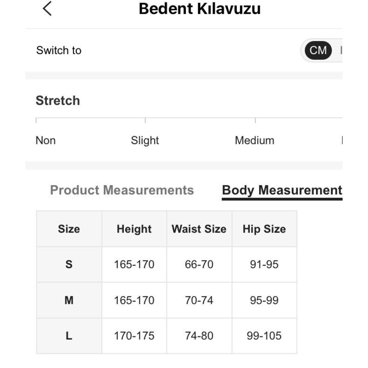Click the 66-70 waist size cell
Screen dimensions: 368x368
point(199,264)
